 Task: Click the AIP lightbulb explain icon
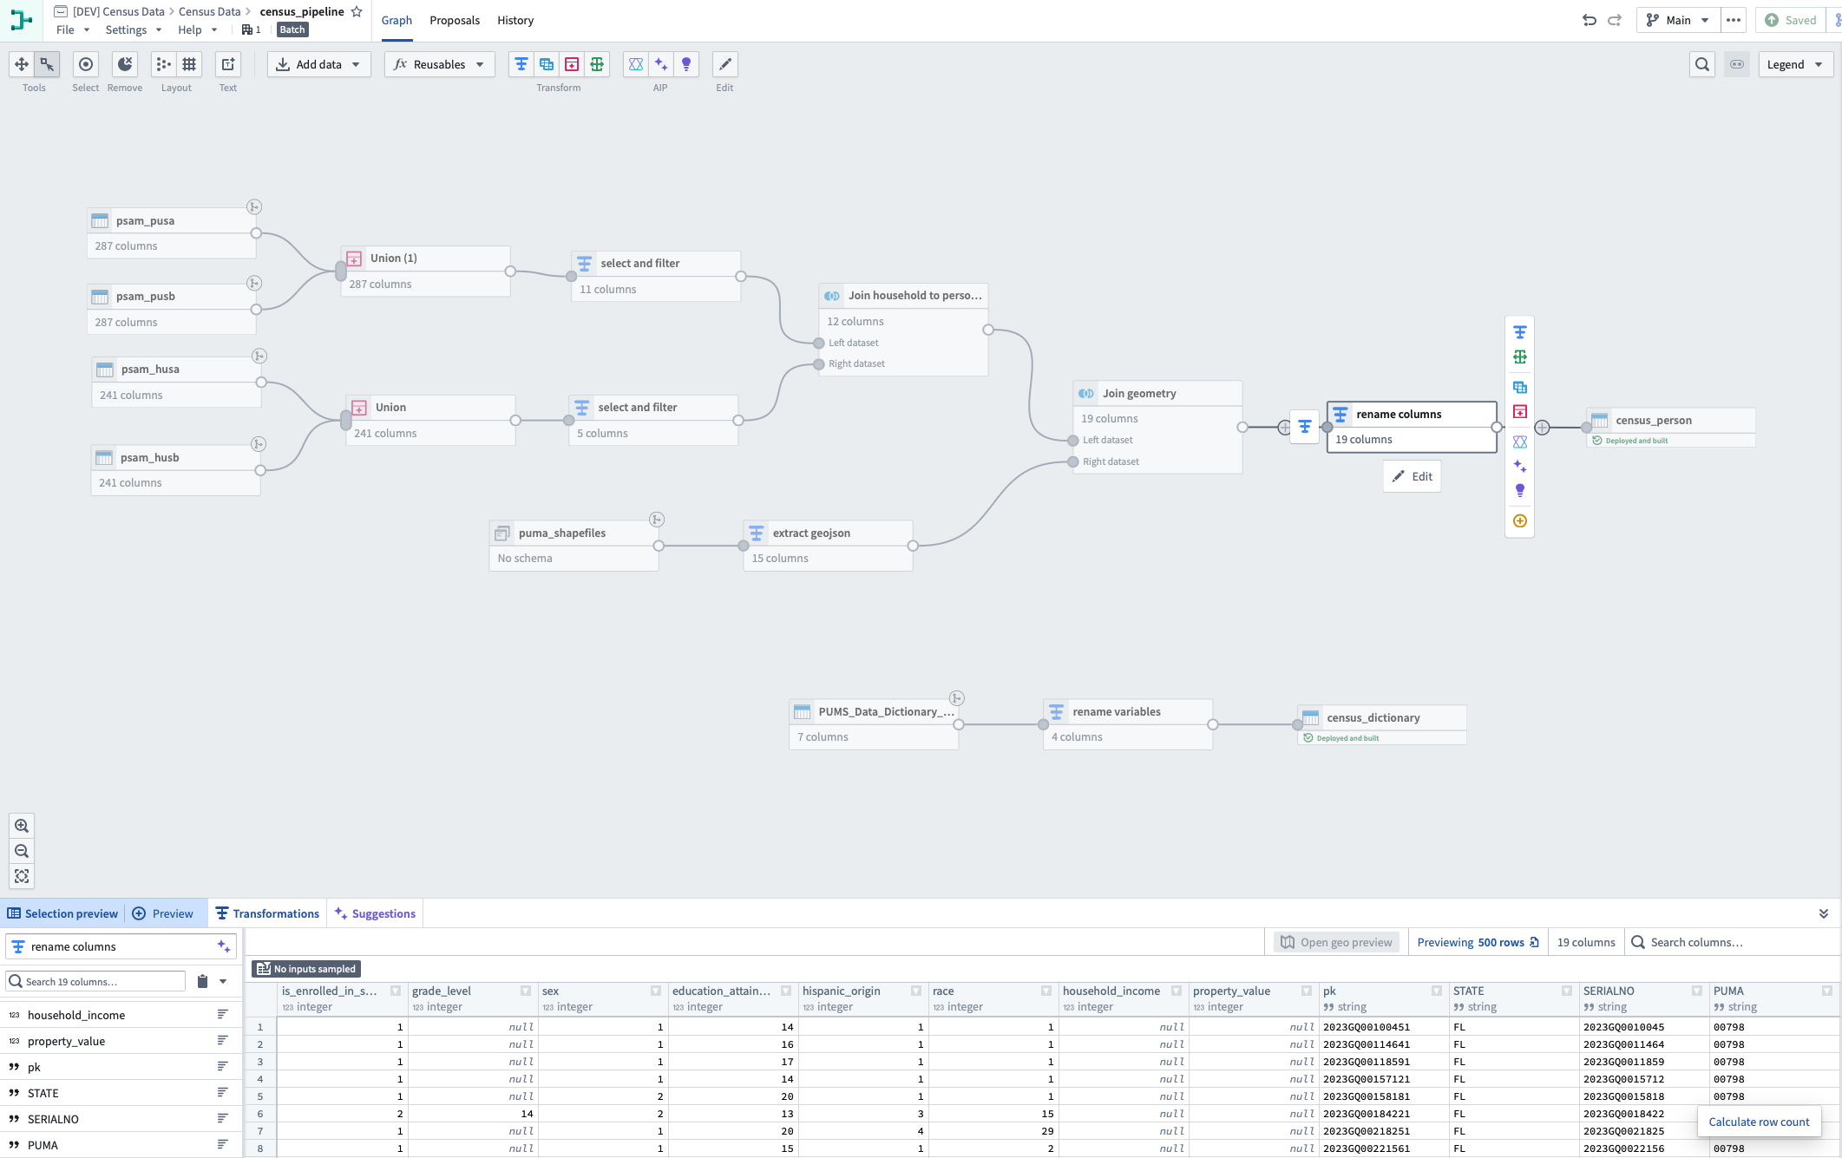[685, 64]
